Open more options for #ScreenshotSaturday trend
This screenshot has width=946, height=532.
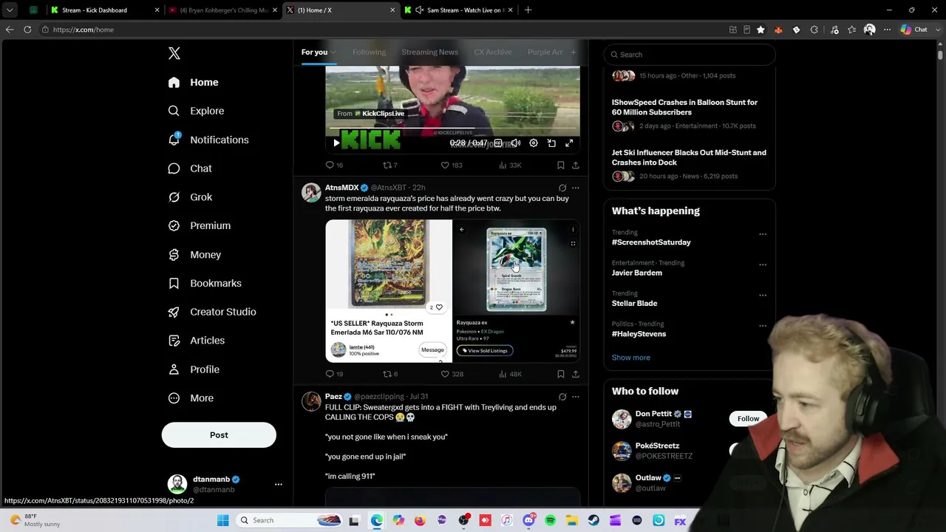click(x=763, y=234)
